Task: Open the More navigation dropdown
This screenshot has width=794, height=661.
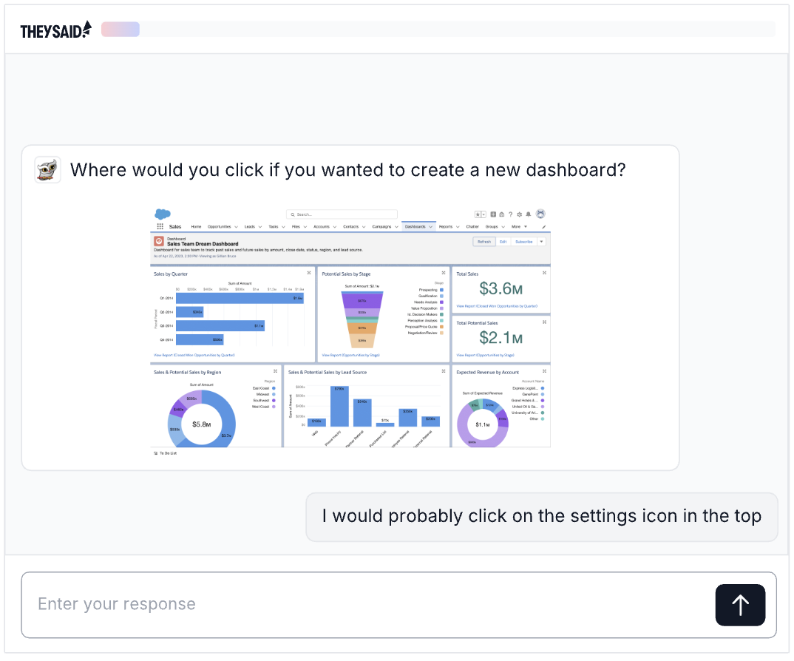Action: point(518,227)
